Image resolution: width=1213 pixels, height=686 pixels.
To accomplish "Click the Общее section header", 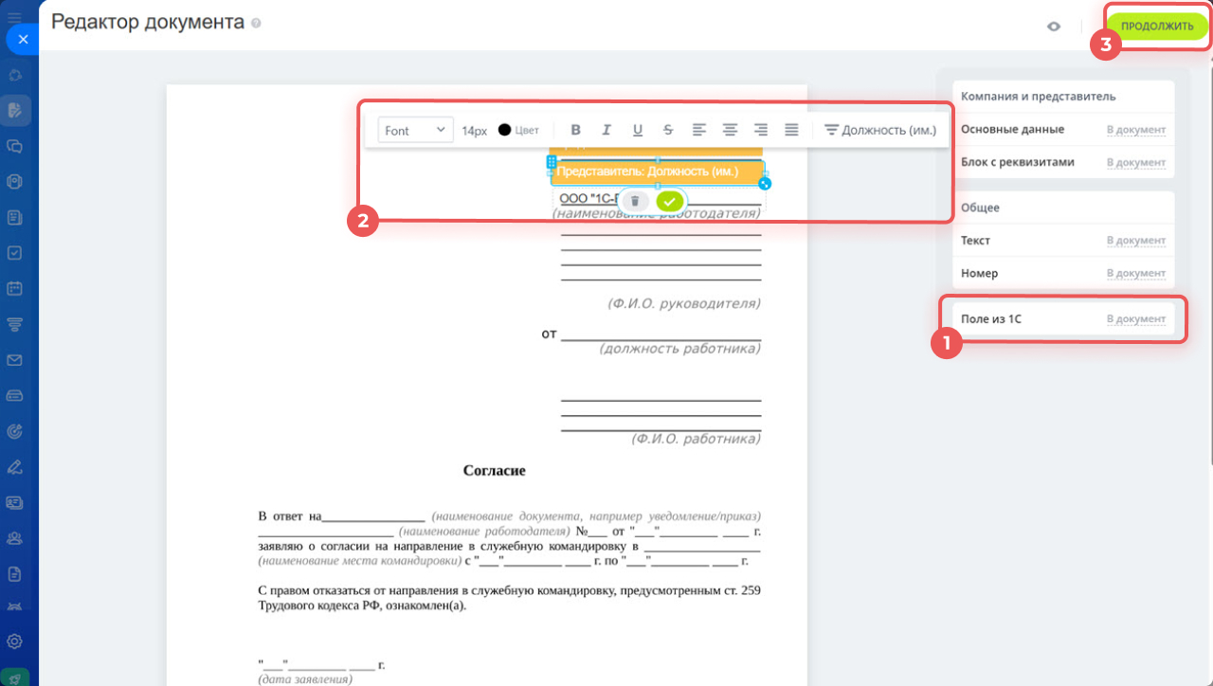I will pos(980,208).
